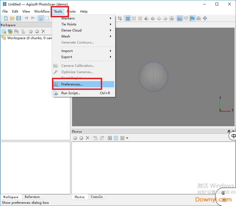Viewport: 236px width, 206px height.
Task: Select the arrow Navigation tool
Action: pyautogui.click(x=41, y=18)
